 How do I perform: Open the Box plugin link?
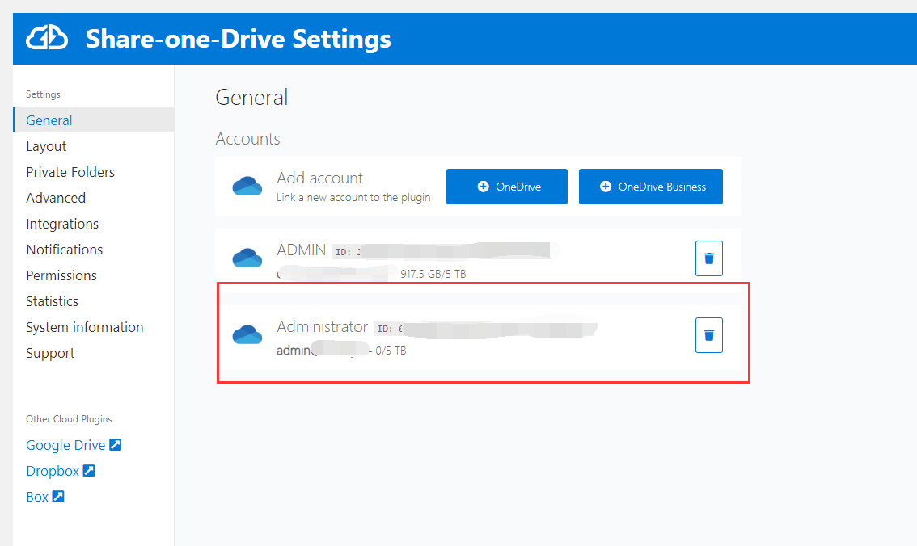pyautogui.click(x=37, y=497)
